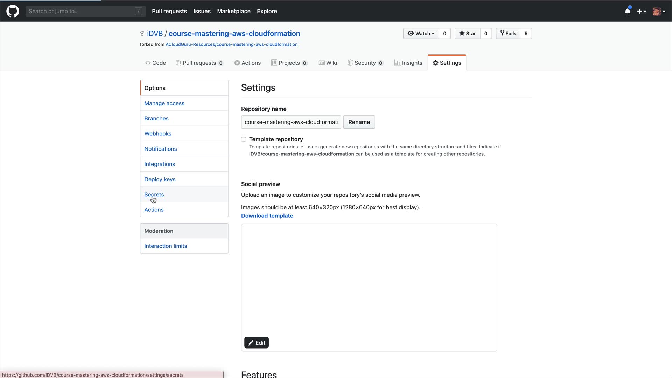Star this repository
672x378 pixels.
468,34
